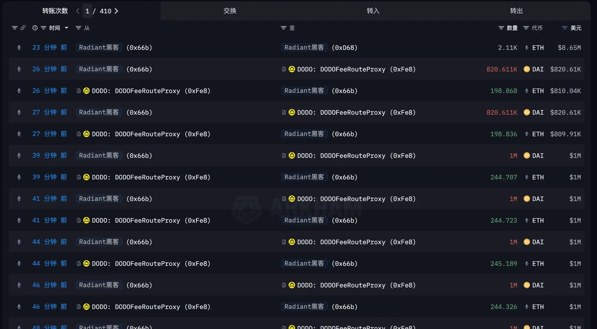Edit the page number field showing 1
597x329 pixels.
point(87,11)
